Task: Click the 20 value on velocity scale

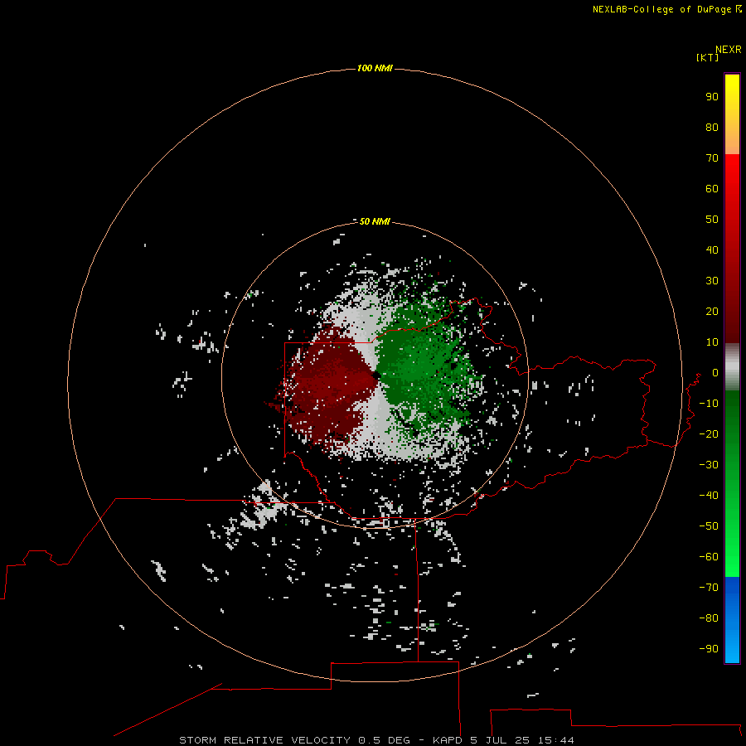Action: (x=712, y=311)
